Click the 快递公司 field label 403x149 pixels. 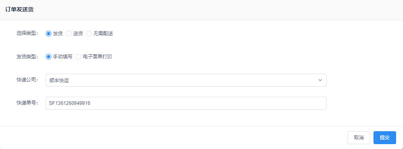27,80
